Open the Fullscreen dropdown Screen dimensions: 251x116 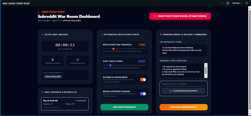pyautogui.click(x=237, y=3)
